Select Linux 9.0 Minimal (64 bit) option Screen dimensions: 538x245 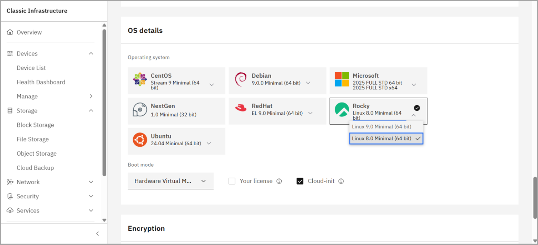381,126
